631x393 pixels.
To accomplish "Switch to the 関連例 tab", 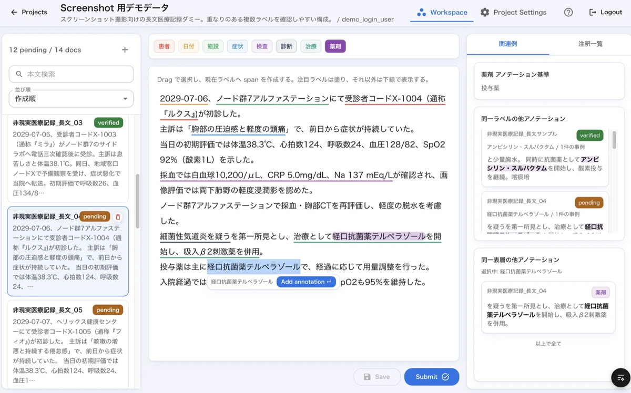I will coord(508,44).
